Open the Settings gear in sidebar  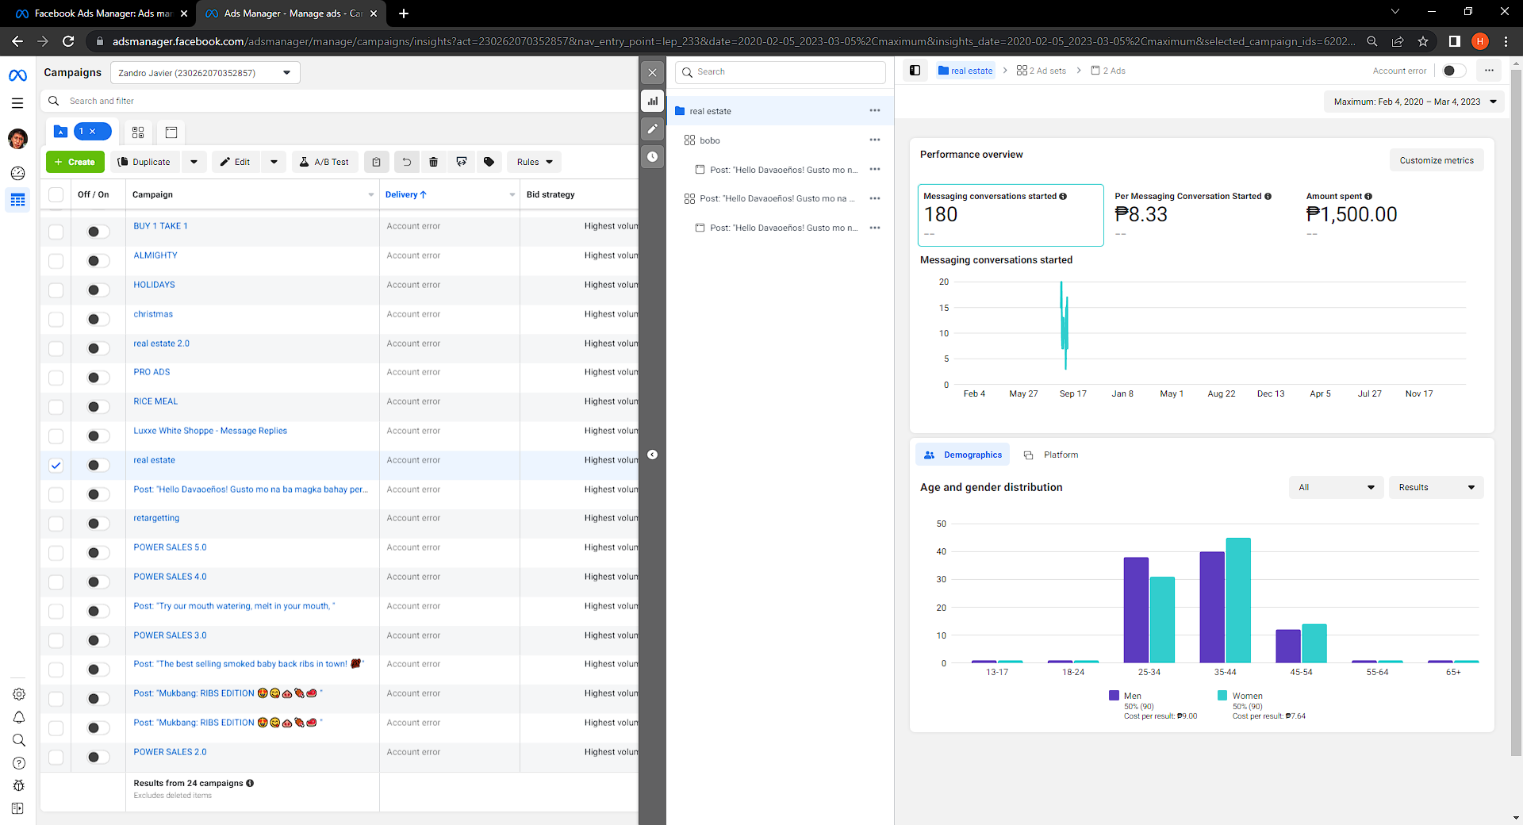19,694
